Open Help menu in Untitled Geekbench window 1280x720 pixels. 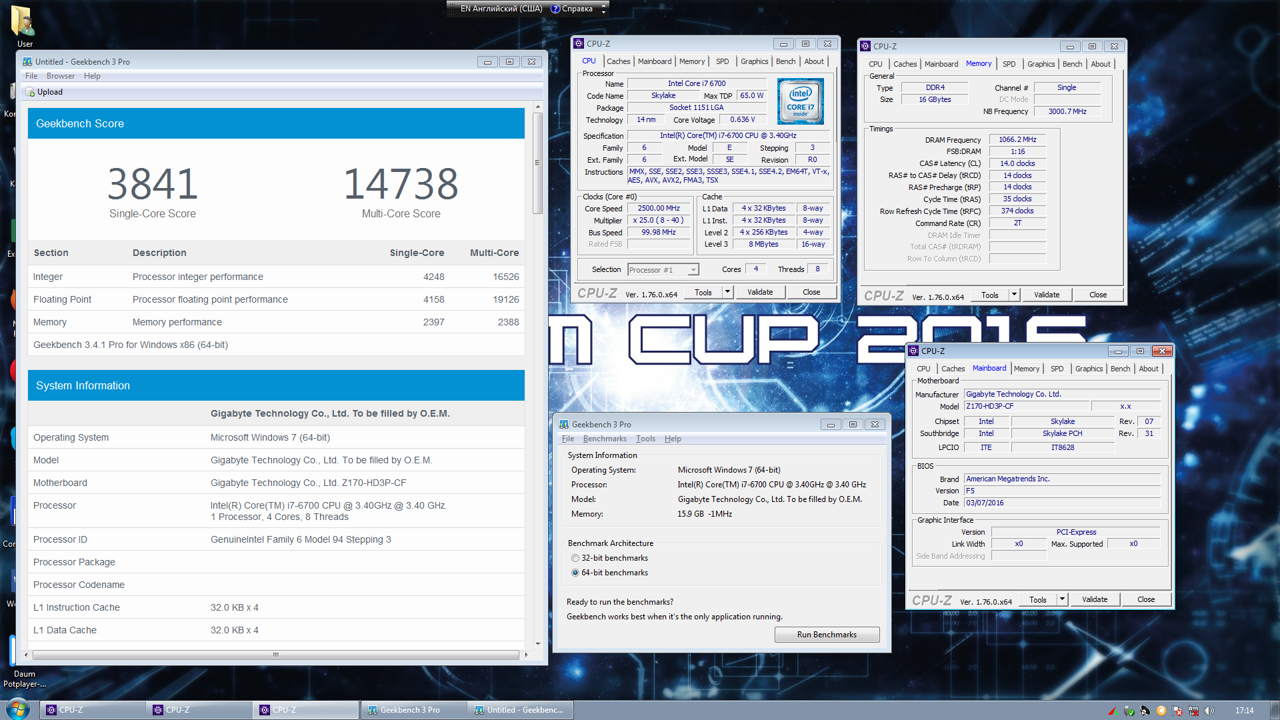pos(92,76)
